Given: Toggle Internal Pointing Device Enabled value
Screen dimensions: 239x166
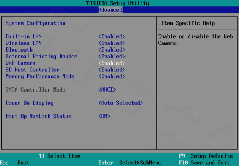Looking at the screenshot, I should tap(112, 57).
